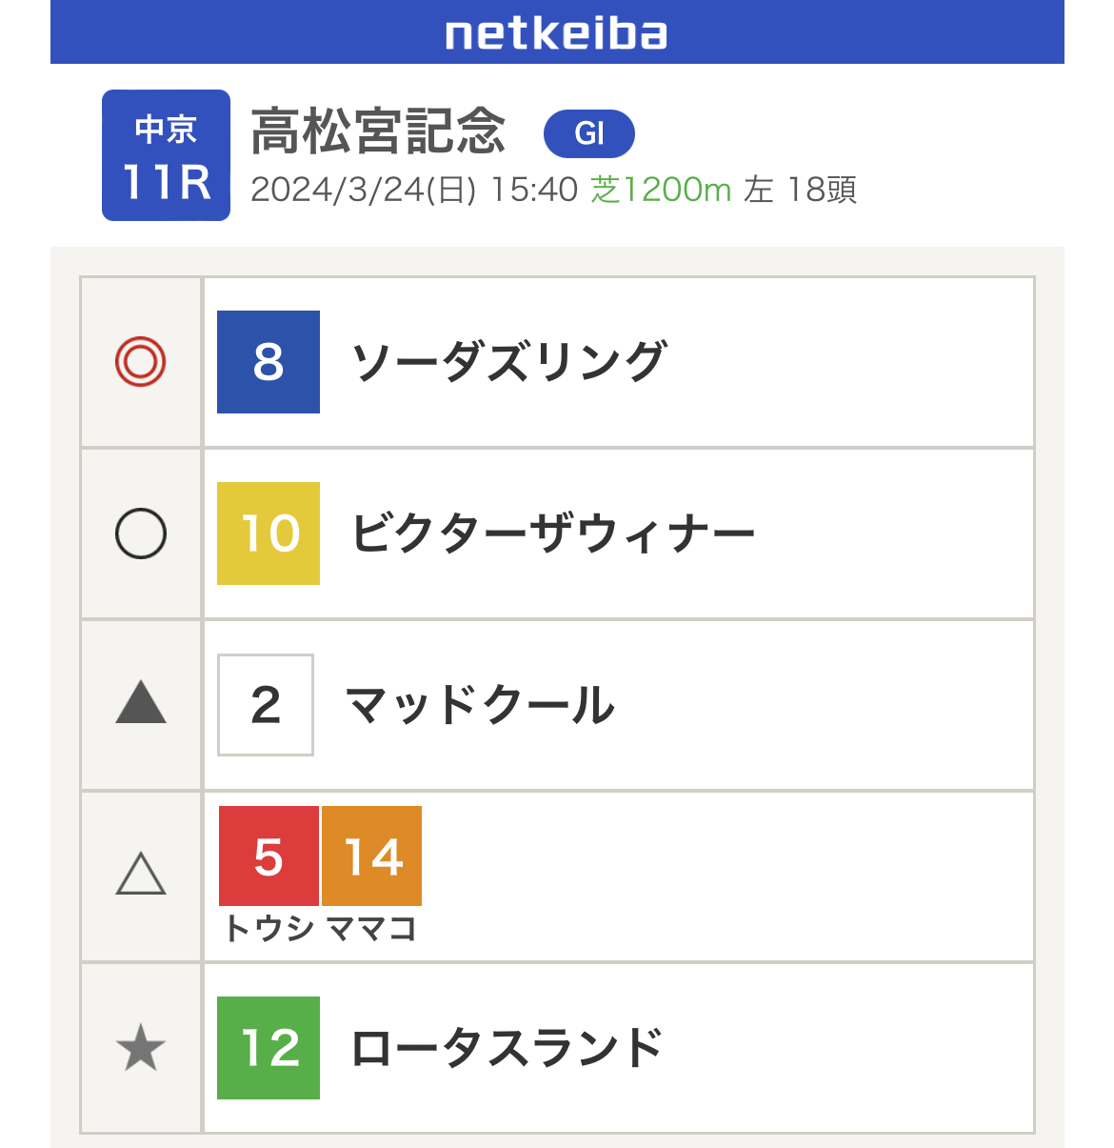Open horse ソーダズリング
Screen dimensions: 1114x1148
tap(508, 362)
